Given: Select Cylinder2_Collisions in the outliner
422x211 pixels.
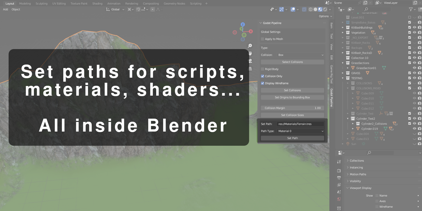Looking at the screenshot, I should (374, 124).
